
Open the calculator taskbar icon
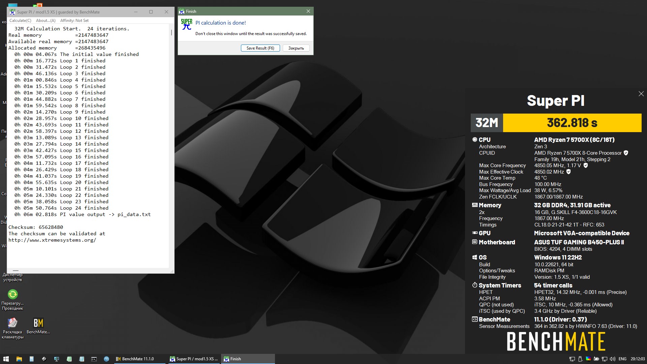pyautogui.click(x=31, y=359)
